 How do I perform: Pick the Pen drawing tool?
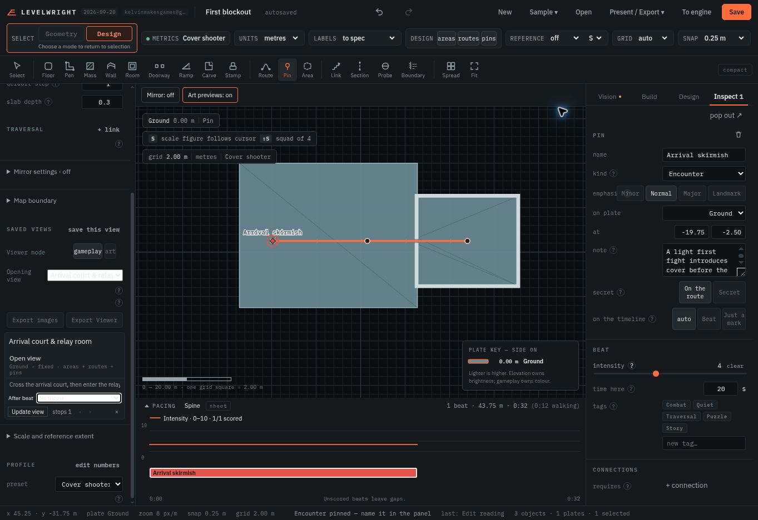(x=69, y=69)
